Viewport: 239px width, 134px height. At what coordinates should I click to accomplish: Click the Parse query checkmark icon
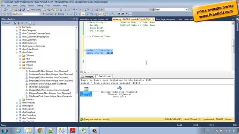click(x=71, y=14)
